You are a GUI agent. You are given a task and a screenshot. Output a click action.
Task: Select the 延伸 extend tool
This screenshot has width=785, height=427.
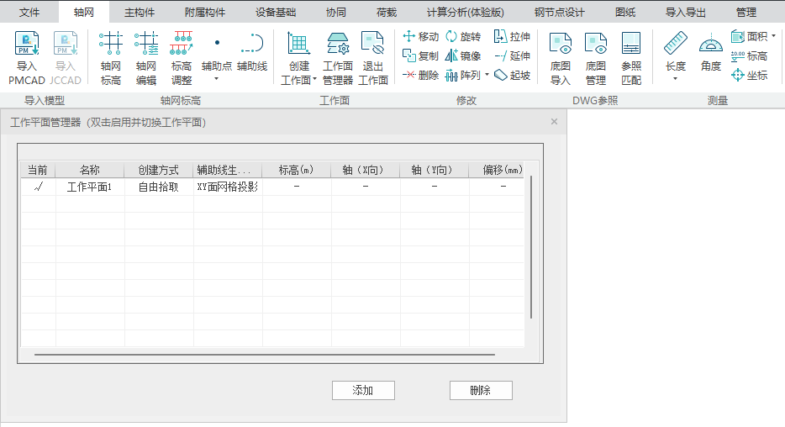(x=512, y=55)
